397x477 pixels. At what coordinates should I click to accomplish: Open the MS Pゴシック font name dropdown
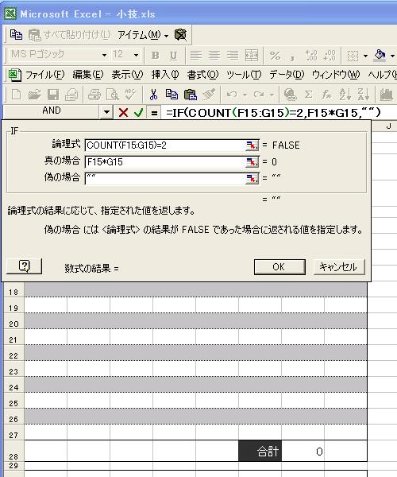(104, 56)
